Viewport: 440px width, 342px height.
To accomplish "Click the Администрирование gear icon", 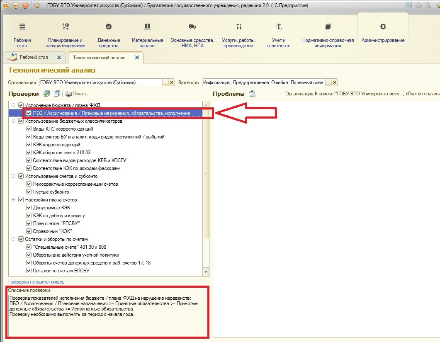I will [x=383, y=27].
